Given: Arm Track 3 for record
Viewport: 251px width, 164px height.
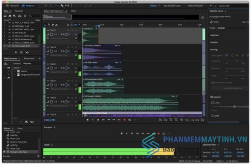Looking at the screenshot, I should coord(76,64).
